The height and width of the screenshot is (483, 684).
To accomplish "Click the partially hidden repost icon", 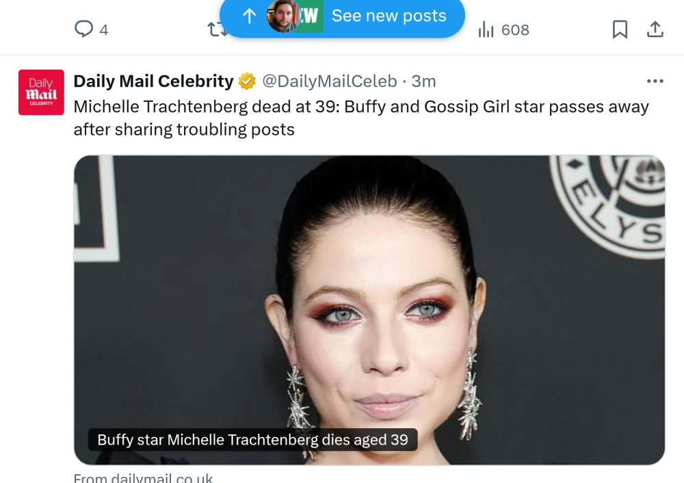I will tap(214, 30).
